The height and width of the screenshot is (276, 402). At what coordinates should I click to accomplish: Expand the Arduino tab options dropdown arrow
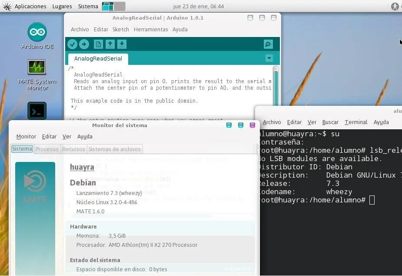click(x=269, y=58)
